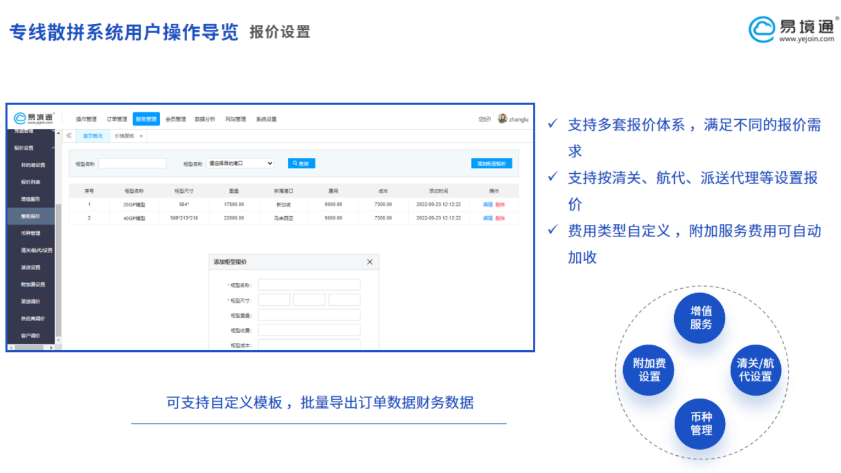Image resolution: width=841 pixels, height=473 pixels.
Task: Open 渠道调价 in the sidebar
Action: 30,301
